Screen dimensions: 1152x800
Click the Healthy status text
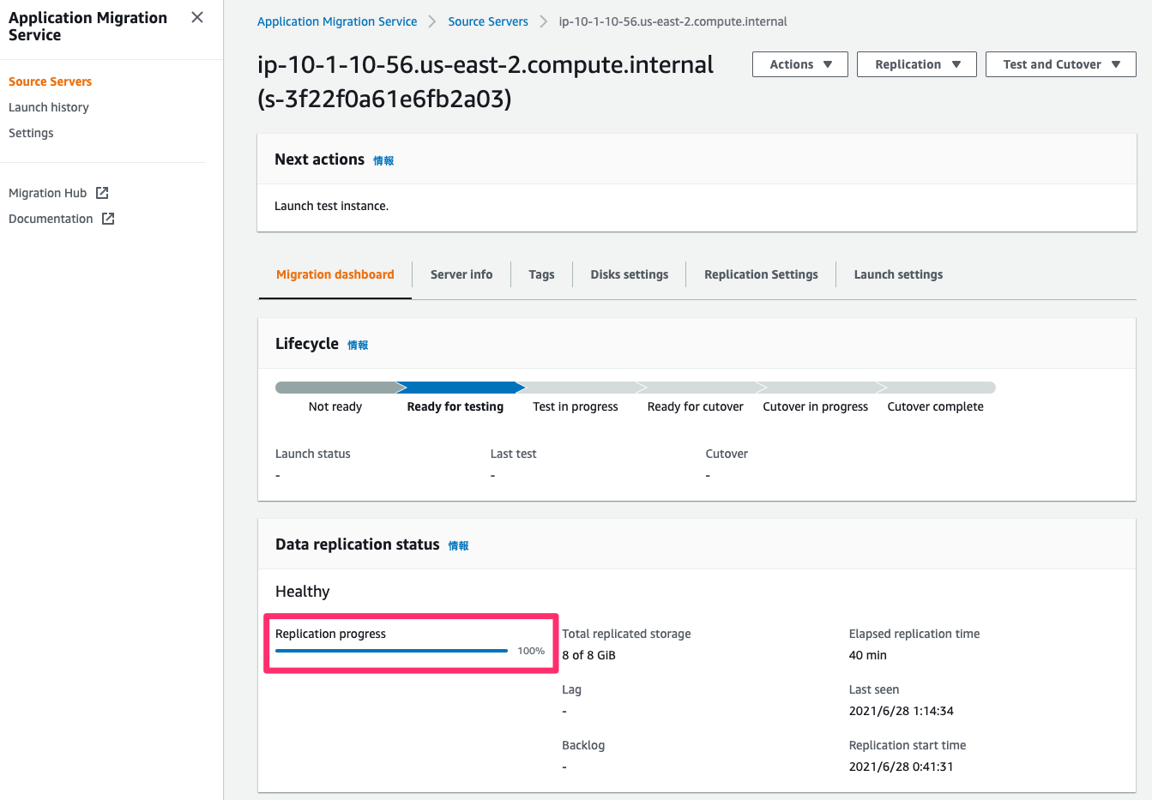click(303, 592)
